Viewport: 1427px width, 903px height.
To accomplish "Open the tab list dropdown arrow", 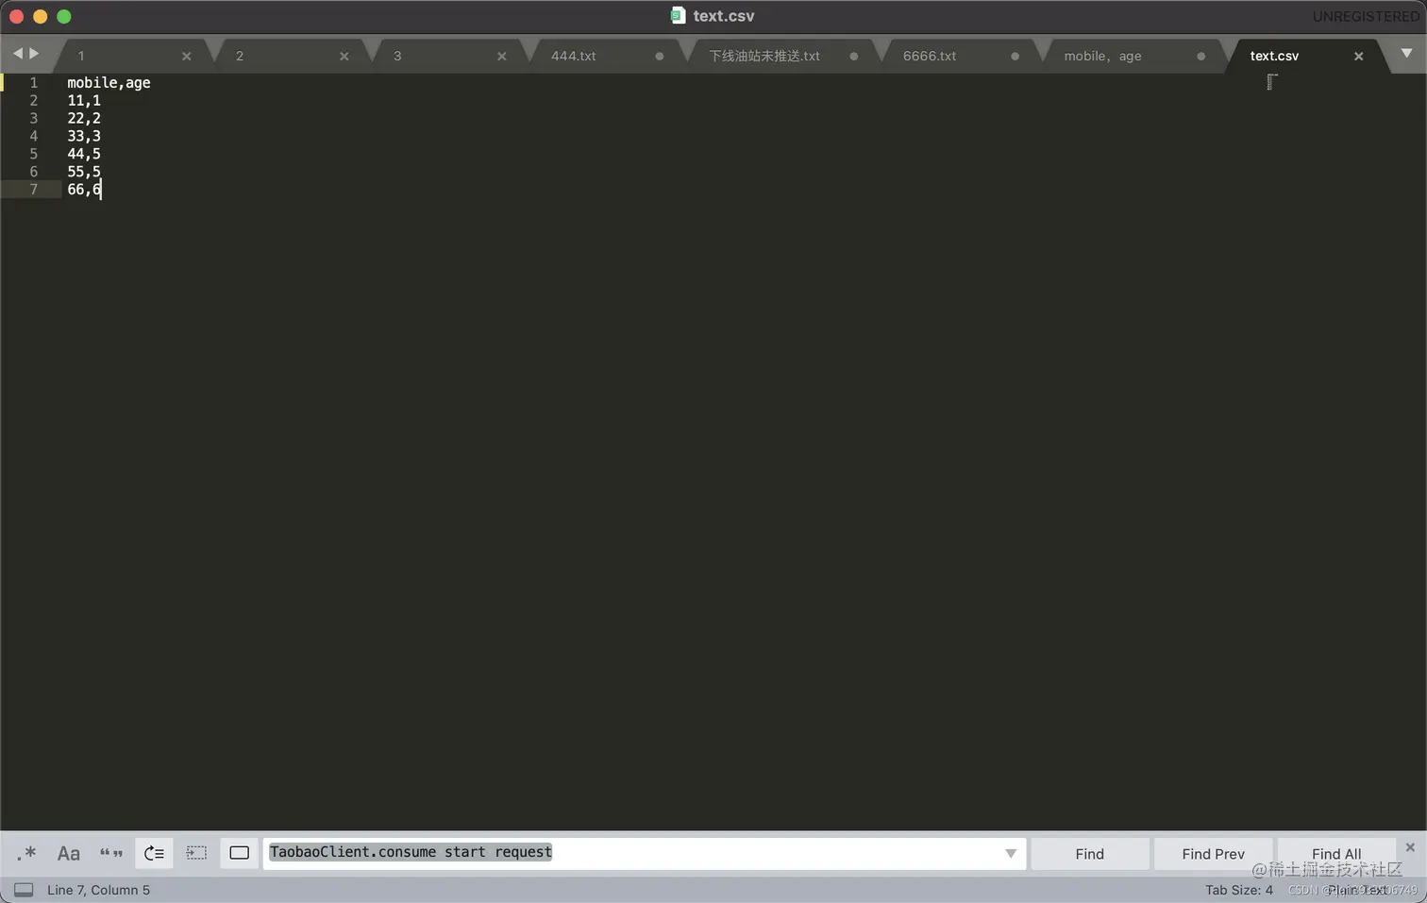I will click(x=1406, y=54).
